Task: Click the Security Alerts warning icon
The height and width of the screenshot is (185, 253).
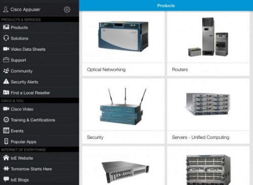Action: 6,82
